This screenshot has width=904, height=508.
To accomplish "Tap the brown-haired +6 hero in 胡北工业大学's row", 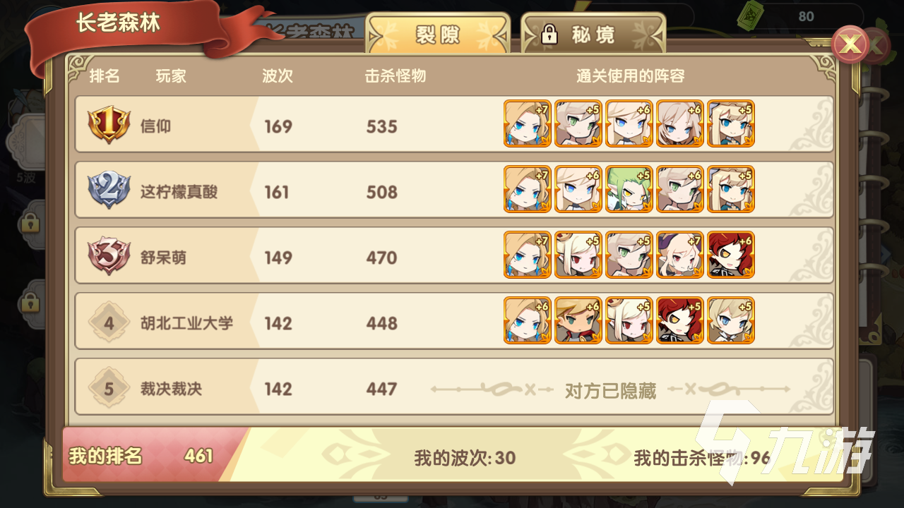I will pyautogui.click(x=578, y=320).
